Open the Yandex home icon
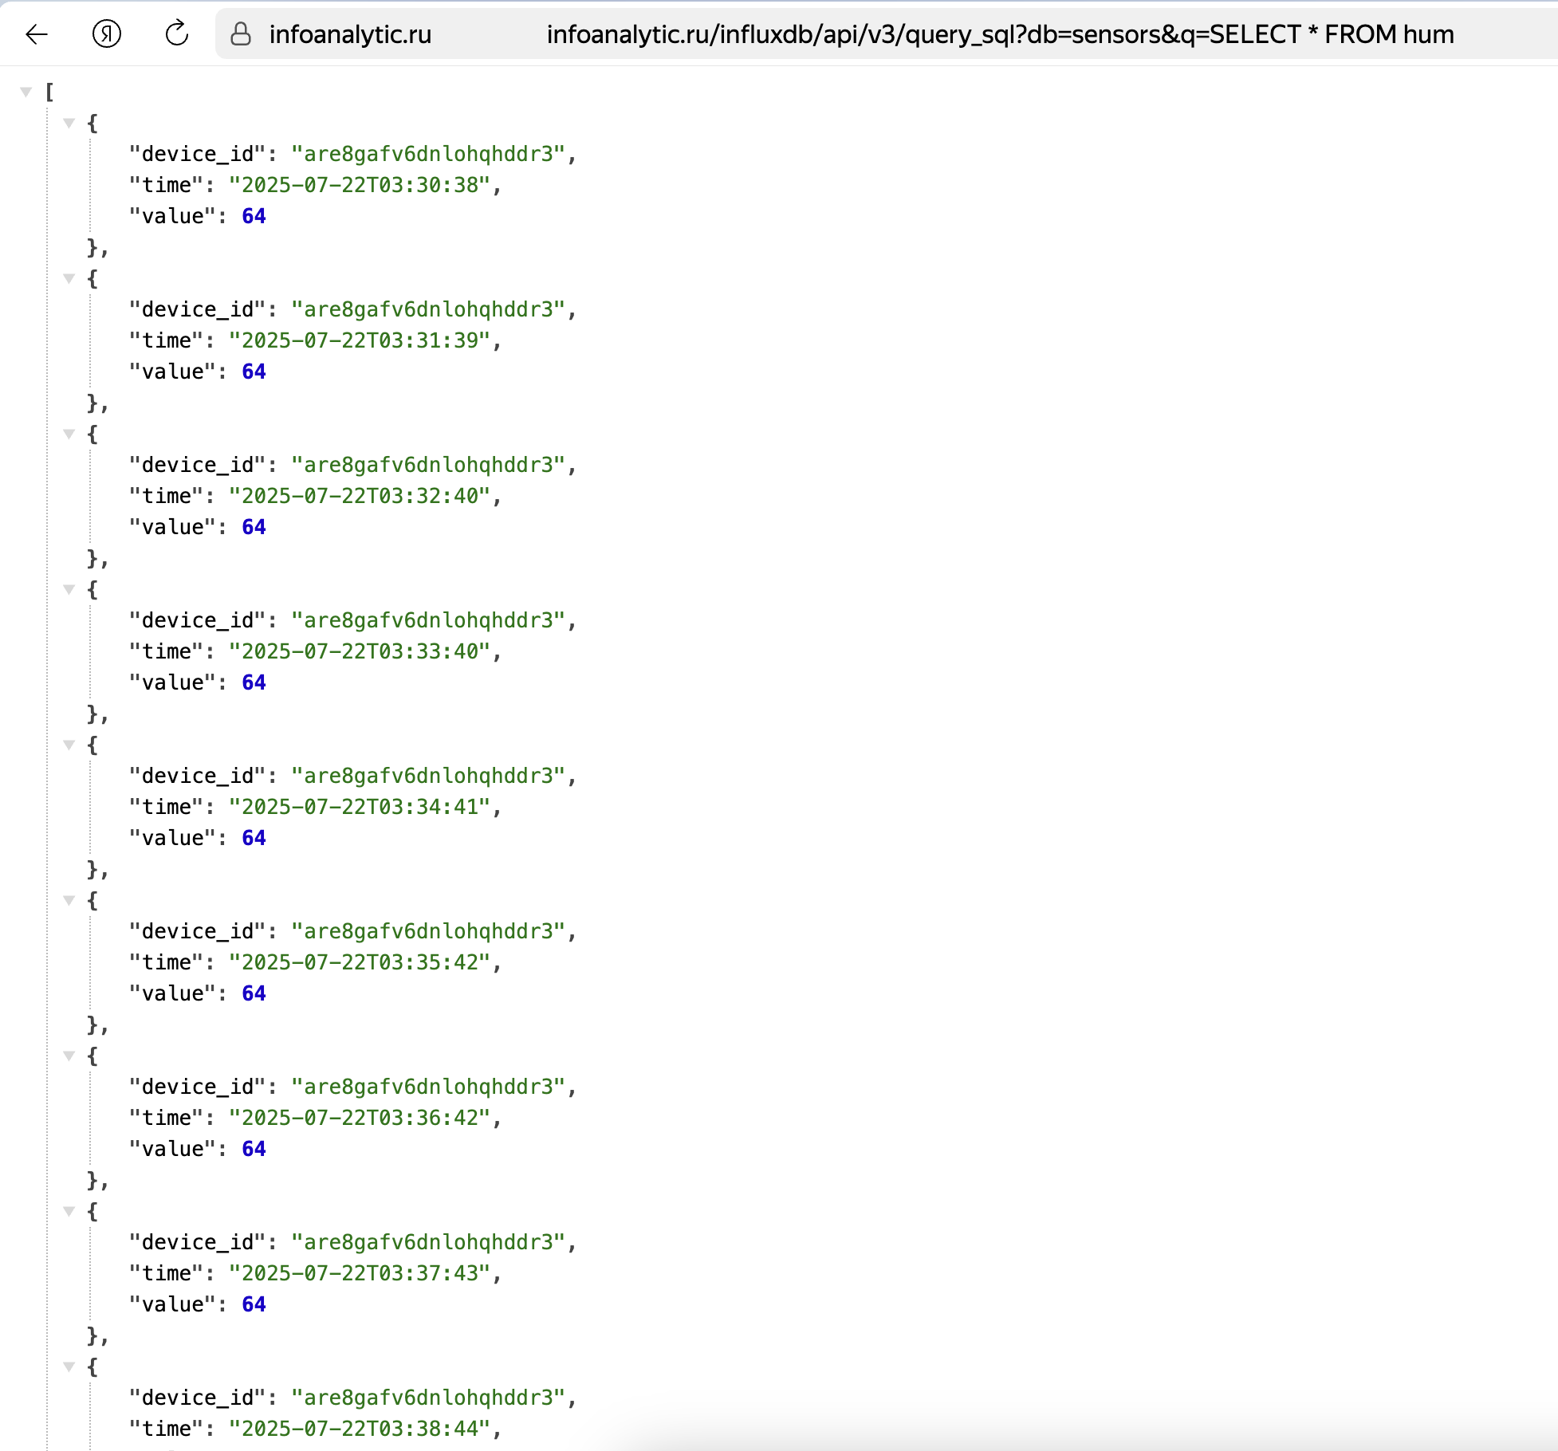Image resolution: width=1558 pixels, height=1451 pixels. coord(107,33)
